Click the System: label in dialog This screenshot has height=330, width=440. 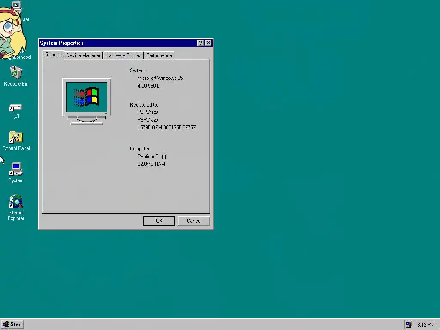click(137, 70)
